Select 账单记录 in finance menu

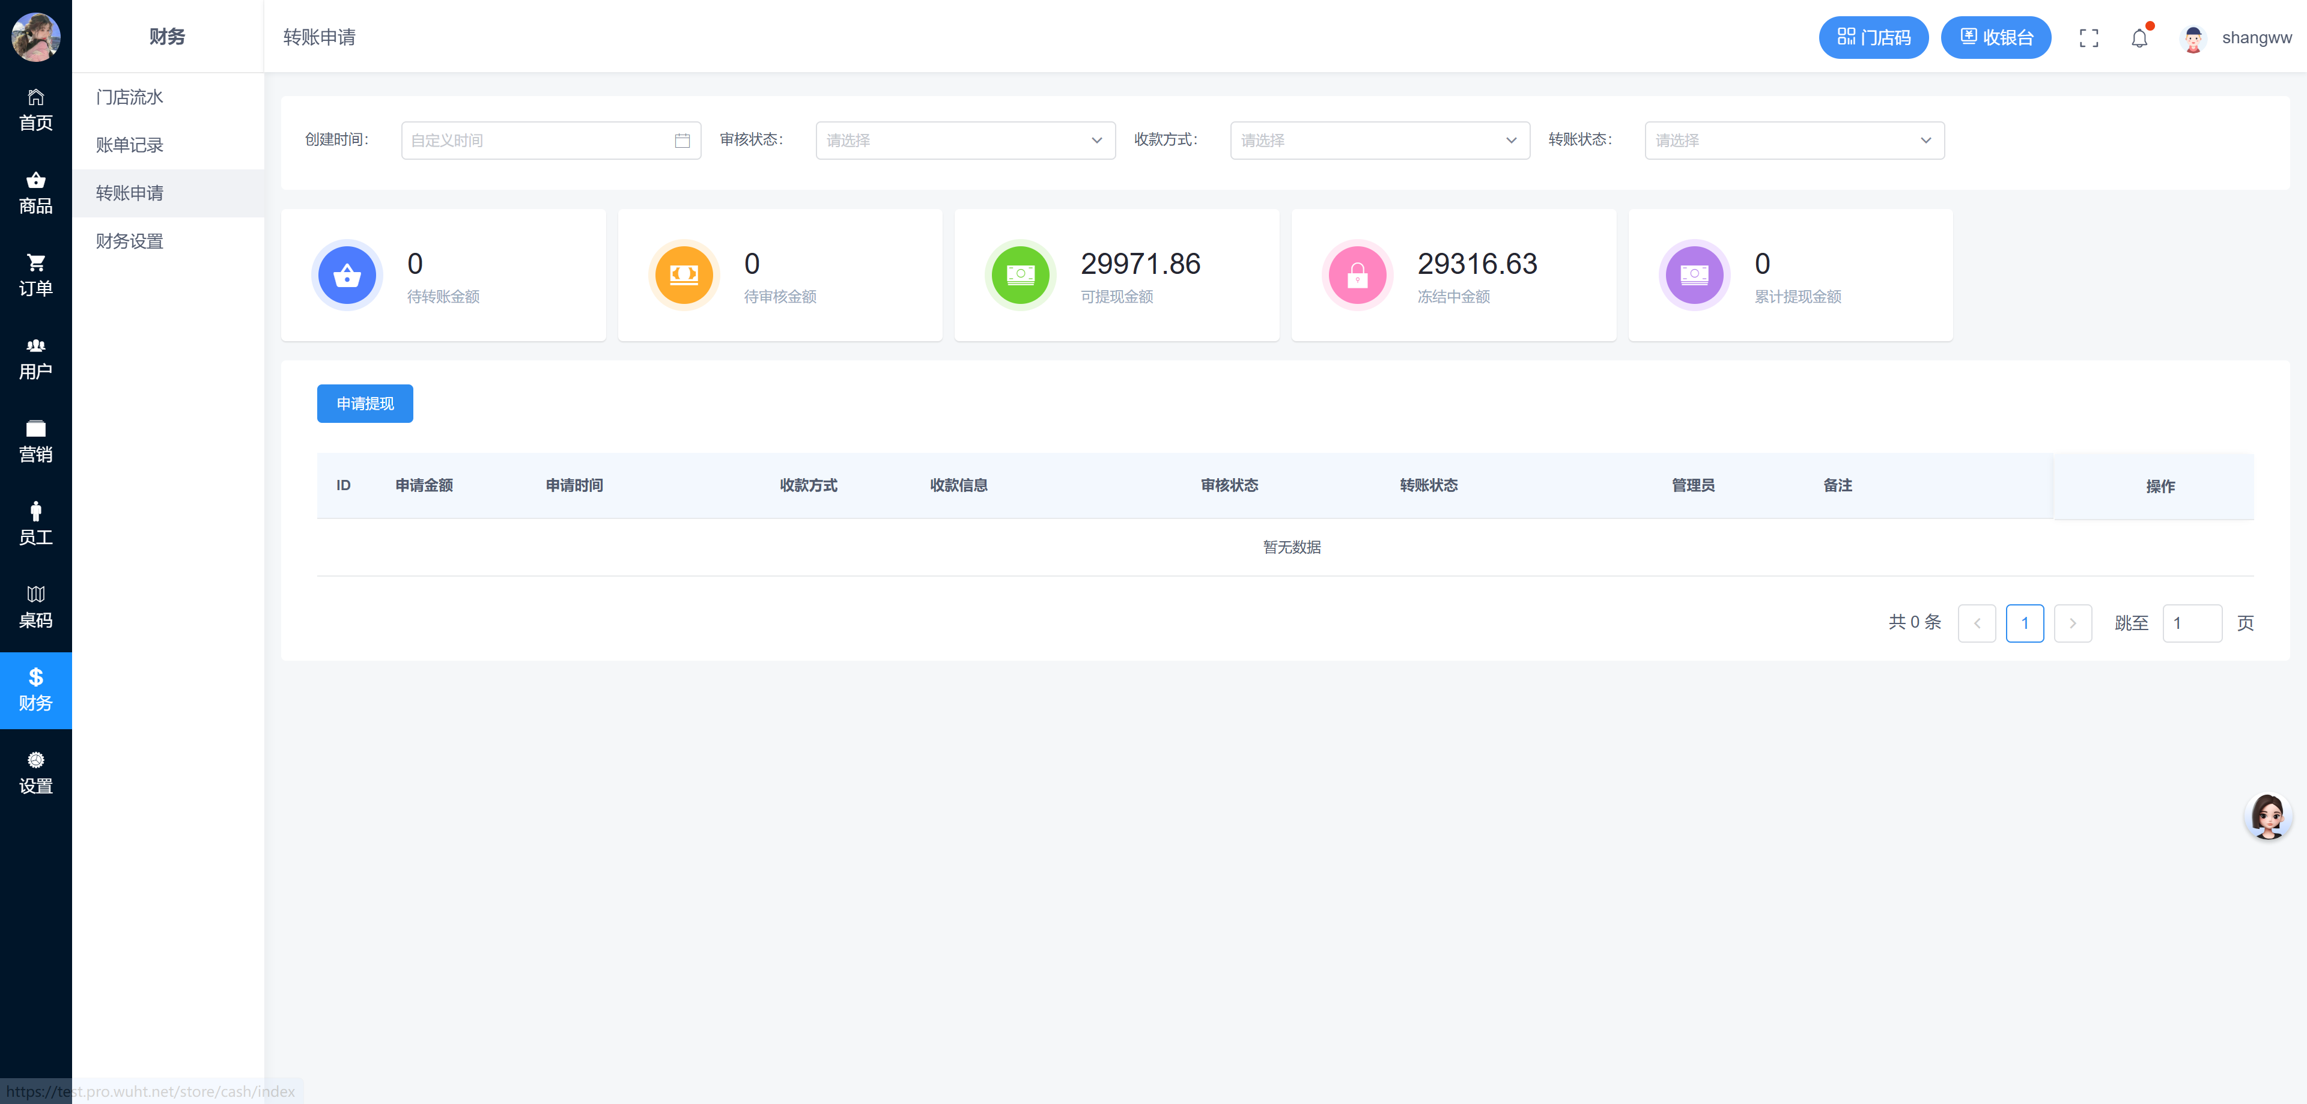pos(130,145)
